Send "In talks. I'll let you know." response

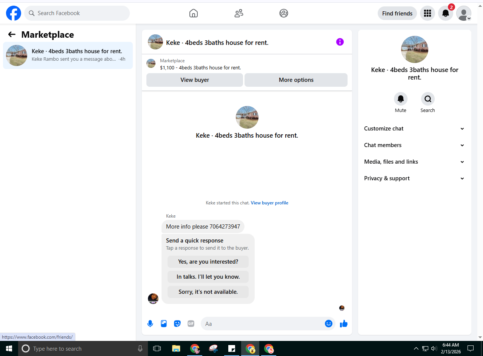tap(208, 277)
